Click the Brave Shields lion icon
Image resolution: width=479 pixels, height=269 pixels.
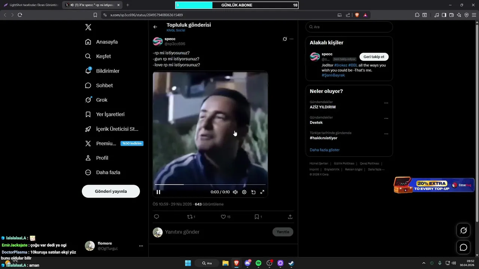[x=357, y=15]
